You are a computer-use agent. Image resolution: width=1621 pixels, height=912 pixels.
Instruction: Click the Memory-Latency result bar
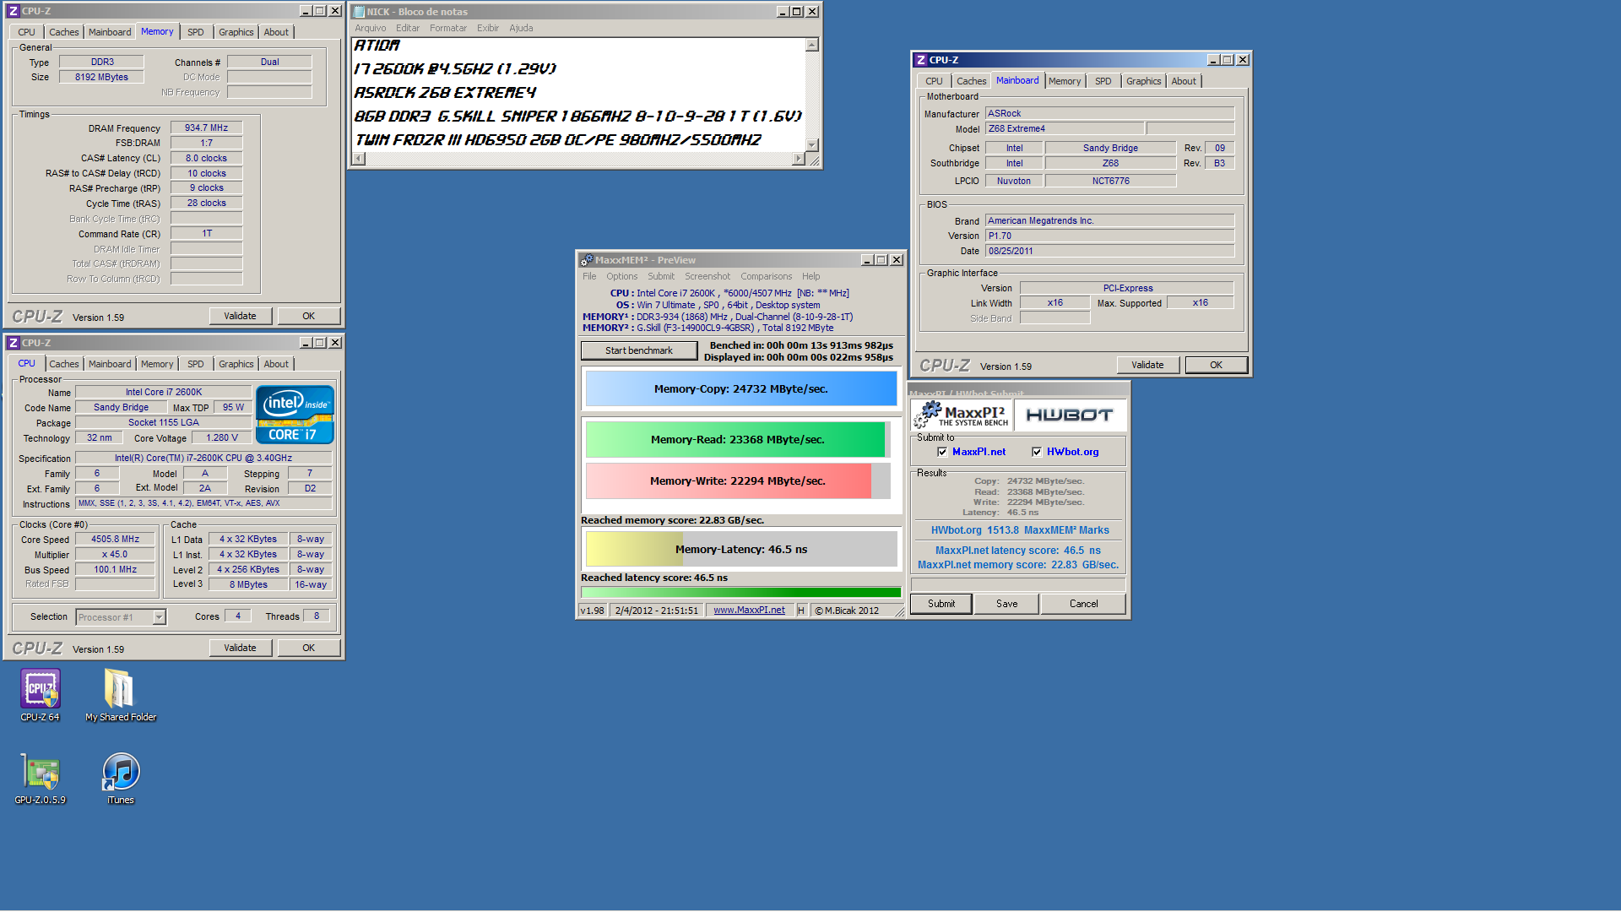740,550
